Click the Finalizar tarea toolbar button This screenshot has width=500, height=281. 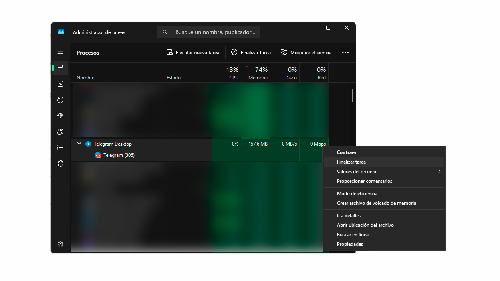[x=251, y=52]
